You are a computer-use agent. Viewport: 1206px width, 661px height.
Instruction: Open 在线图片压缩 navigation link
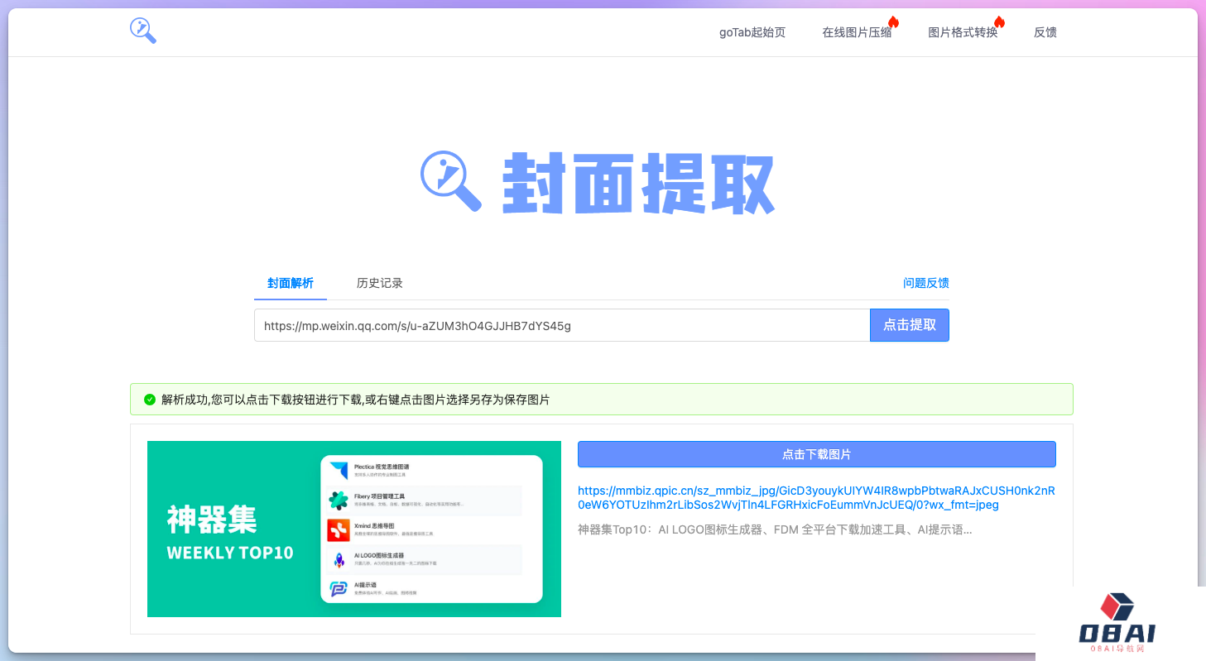tap(857, 32)
